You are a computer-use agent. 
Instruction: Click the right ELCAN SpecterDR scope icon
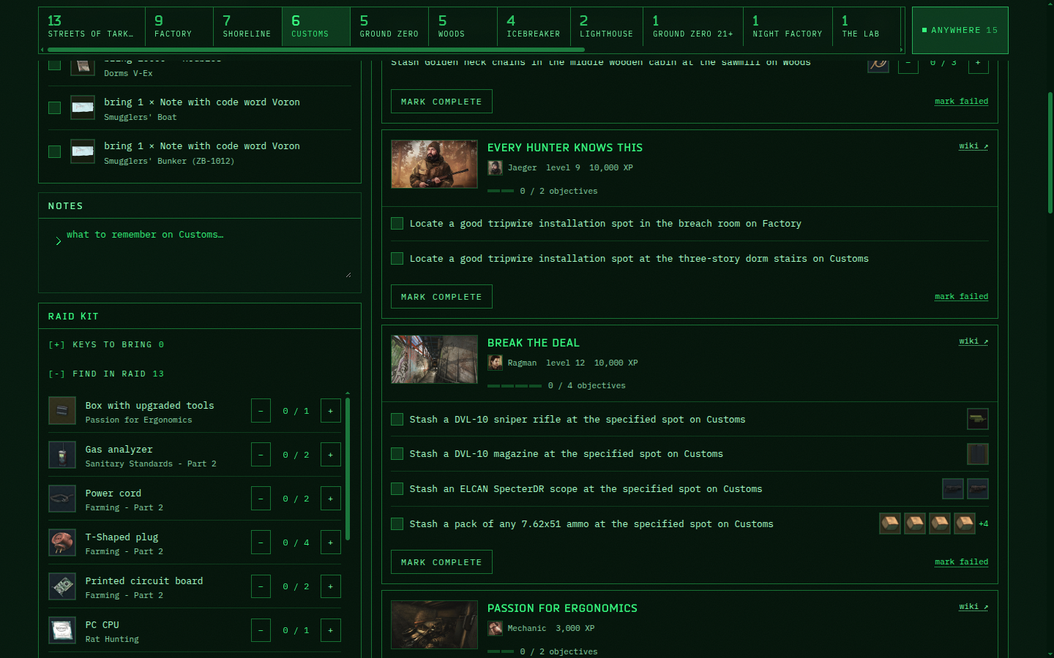pyautogui.click(x=978, y=488)
